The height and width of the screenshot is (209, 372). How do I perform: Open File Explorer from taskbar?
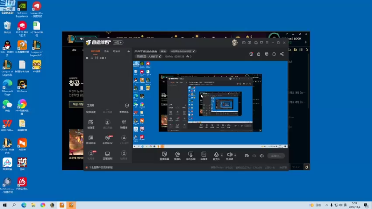click(33, 205)
